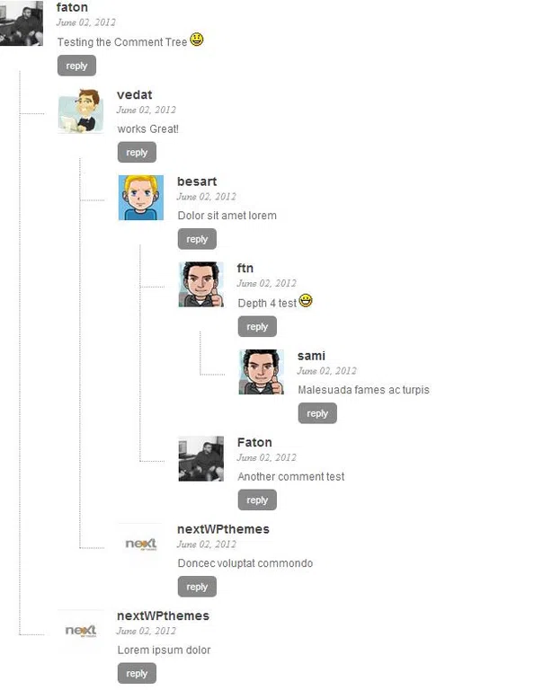Viewport: 552px width, 690px height.
Task: Reply to nextWPthemes' Lorem ipsum dolor
Action: 137,673
